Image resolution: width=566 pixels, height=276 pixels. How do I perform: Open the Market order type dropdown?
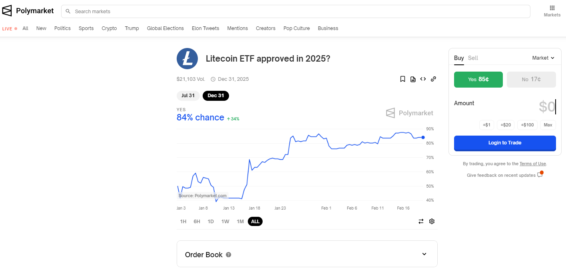point(543,58)
